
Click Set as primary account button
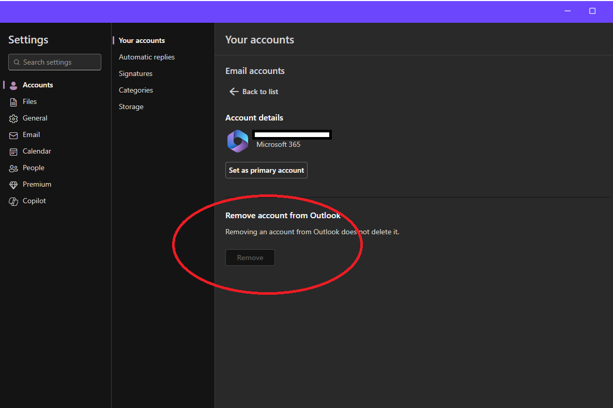(266, 170)
